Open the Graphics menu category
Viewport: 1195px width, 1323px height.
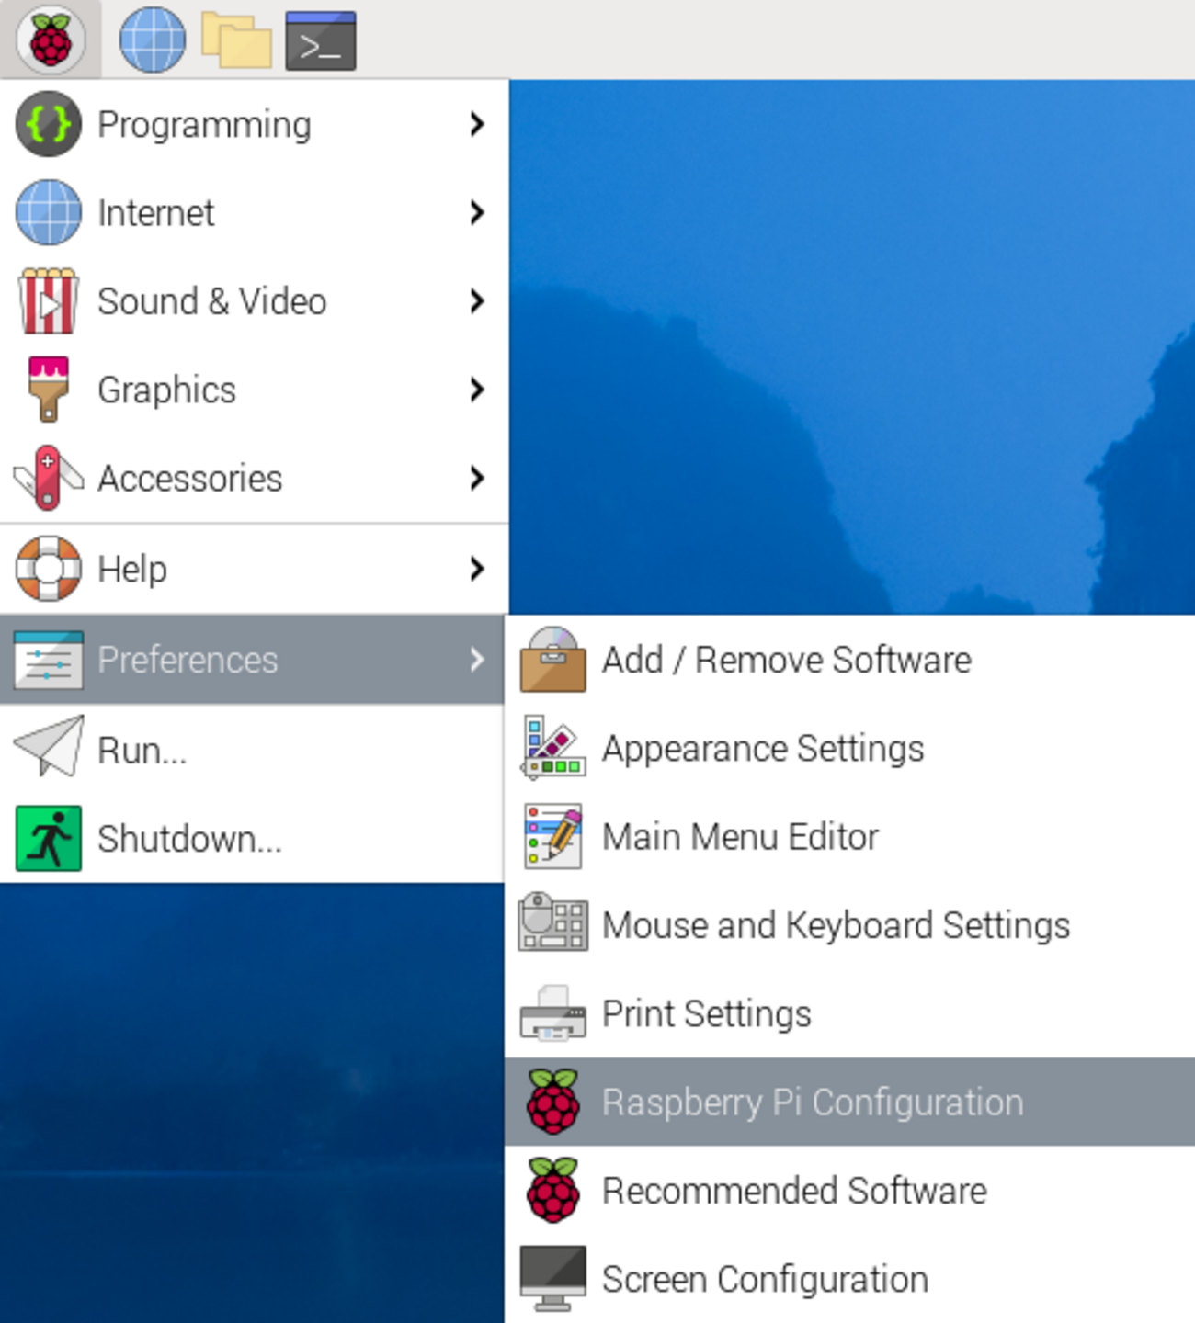coord(253,390)
